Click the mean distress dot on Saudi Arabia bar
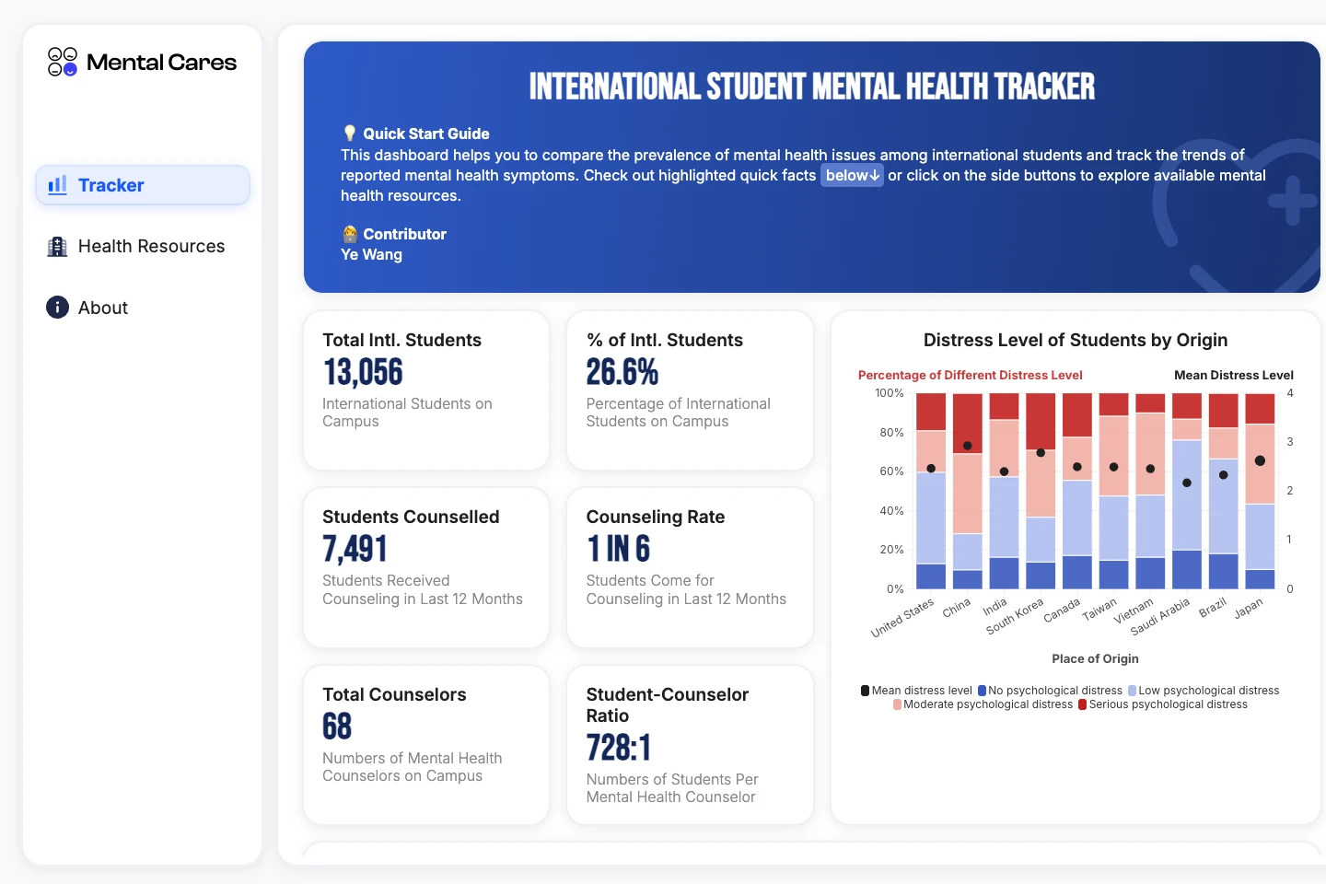Image resolution: width=1326 pixels, height=884 pixels. [x=1187, y=483]
